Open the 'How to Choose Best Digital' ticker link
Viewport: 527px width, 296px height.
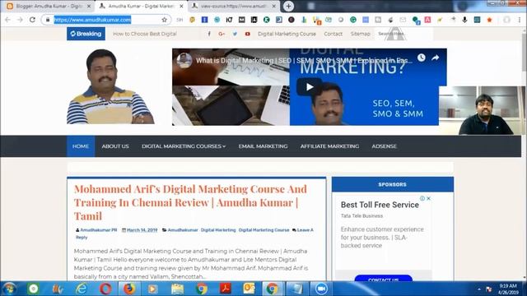(145, 34)
